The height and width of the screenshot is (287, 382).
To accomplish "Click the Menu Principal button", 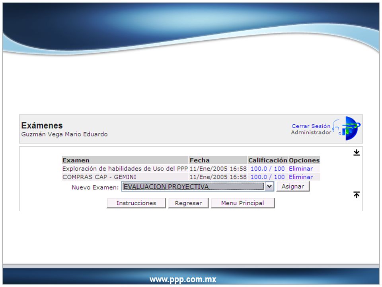I will [243, 203].
